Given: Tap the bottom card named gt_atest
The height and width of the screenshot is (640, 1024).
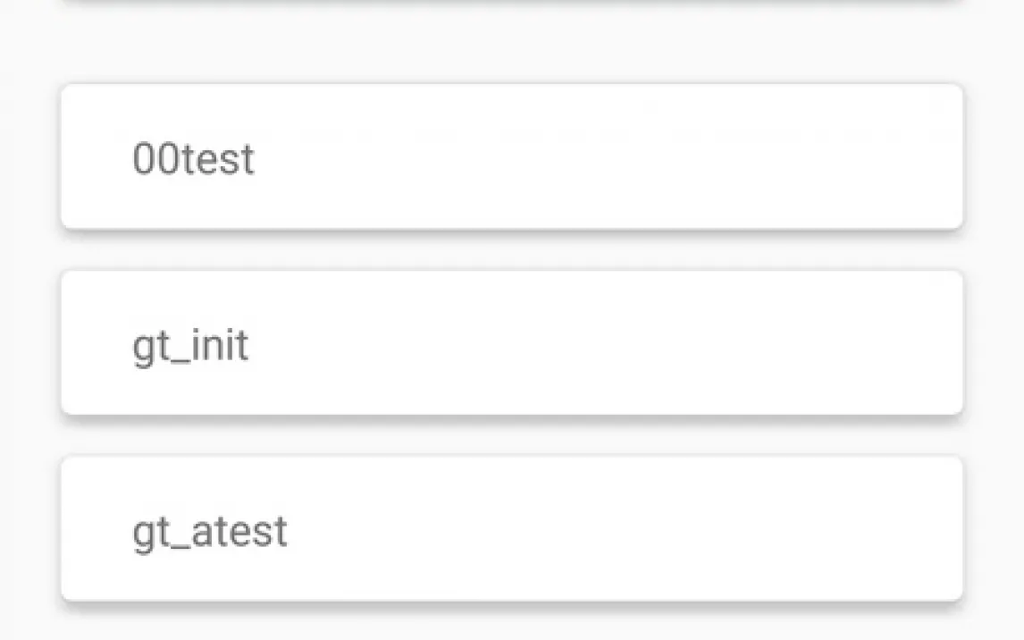Looking at the screenshot, I should [511, 529].
